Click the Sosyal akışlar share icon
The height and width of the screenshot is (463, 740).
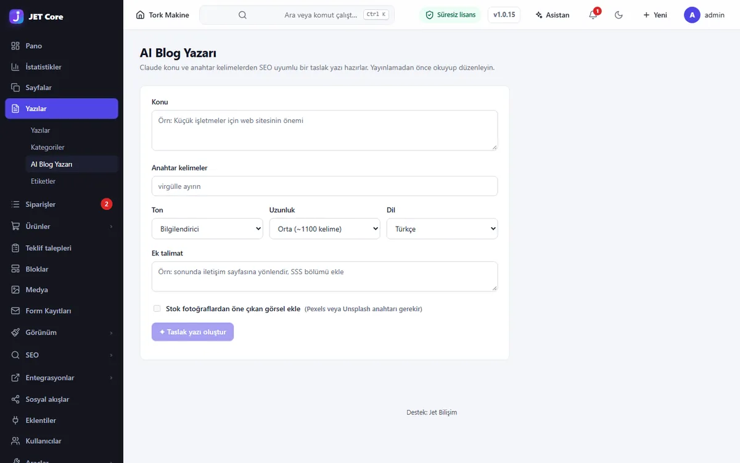(15, 399)
